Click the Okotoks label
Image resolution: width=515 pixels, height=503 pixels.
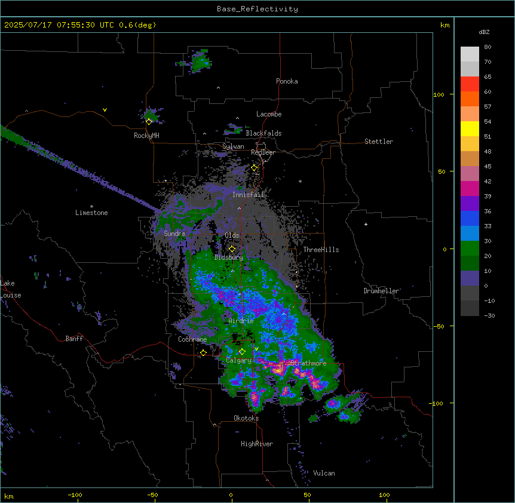pyautogui.click(x=246, y=418)
